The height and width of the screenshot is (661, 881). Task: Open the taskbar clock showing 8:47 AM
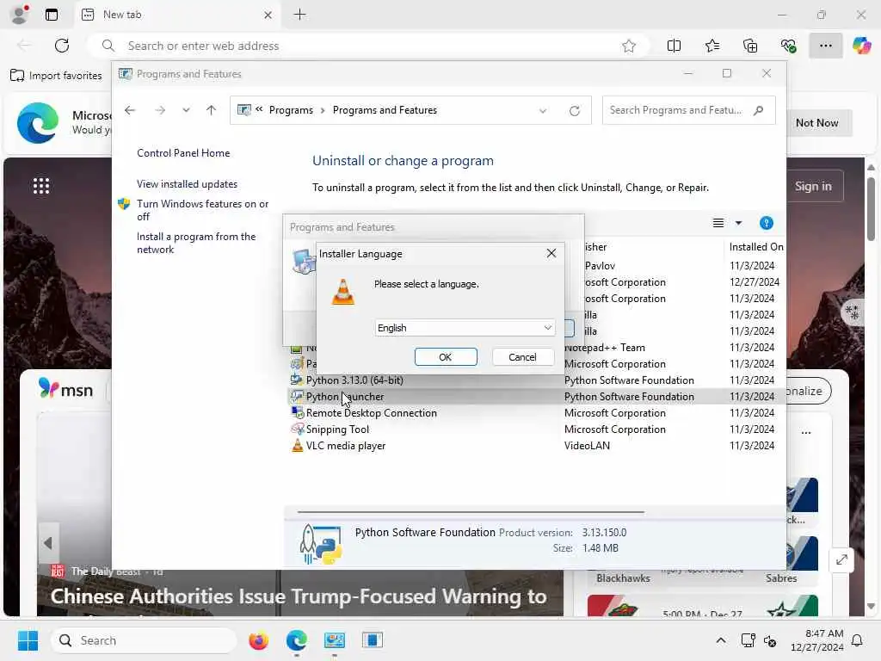[x=817, y=640]
